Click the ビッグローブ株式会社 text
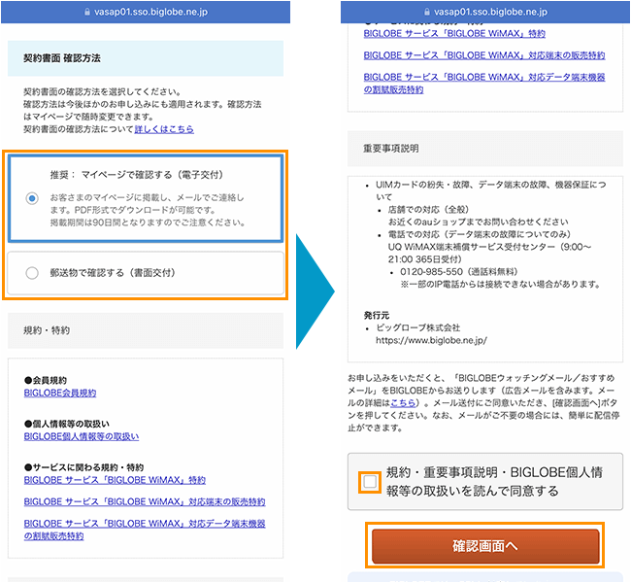The width and height of the screenshot is (631, 583). click(418, 327)
